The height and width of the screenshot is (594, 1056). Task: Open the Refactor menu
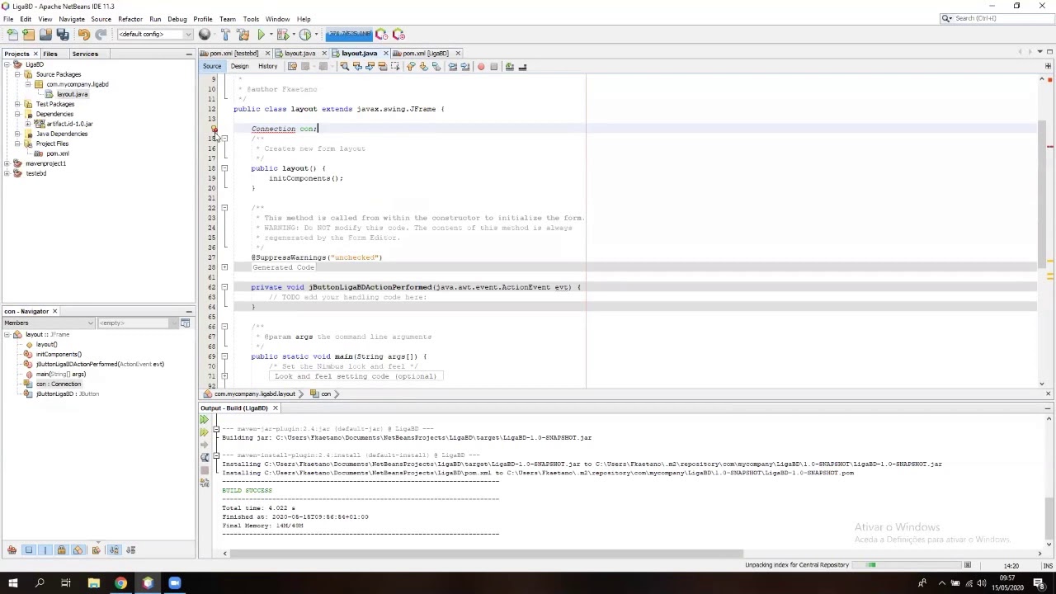click(130, 19)
